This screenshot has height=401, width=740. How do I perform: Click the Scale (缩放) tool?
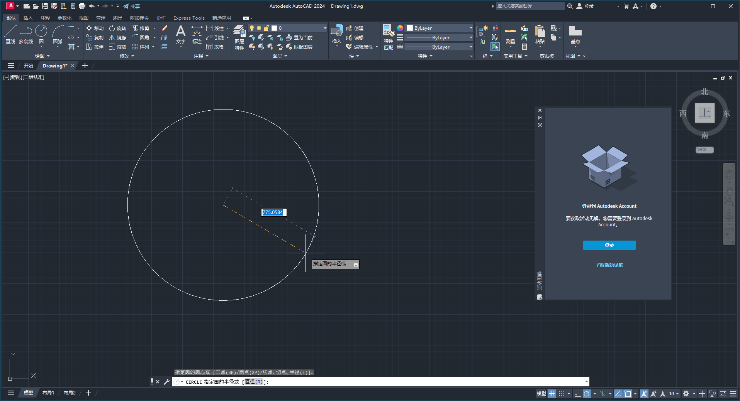click(x=118, y=47)
